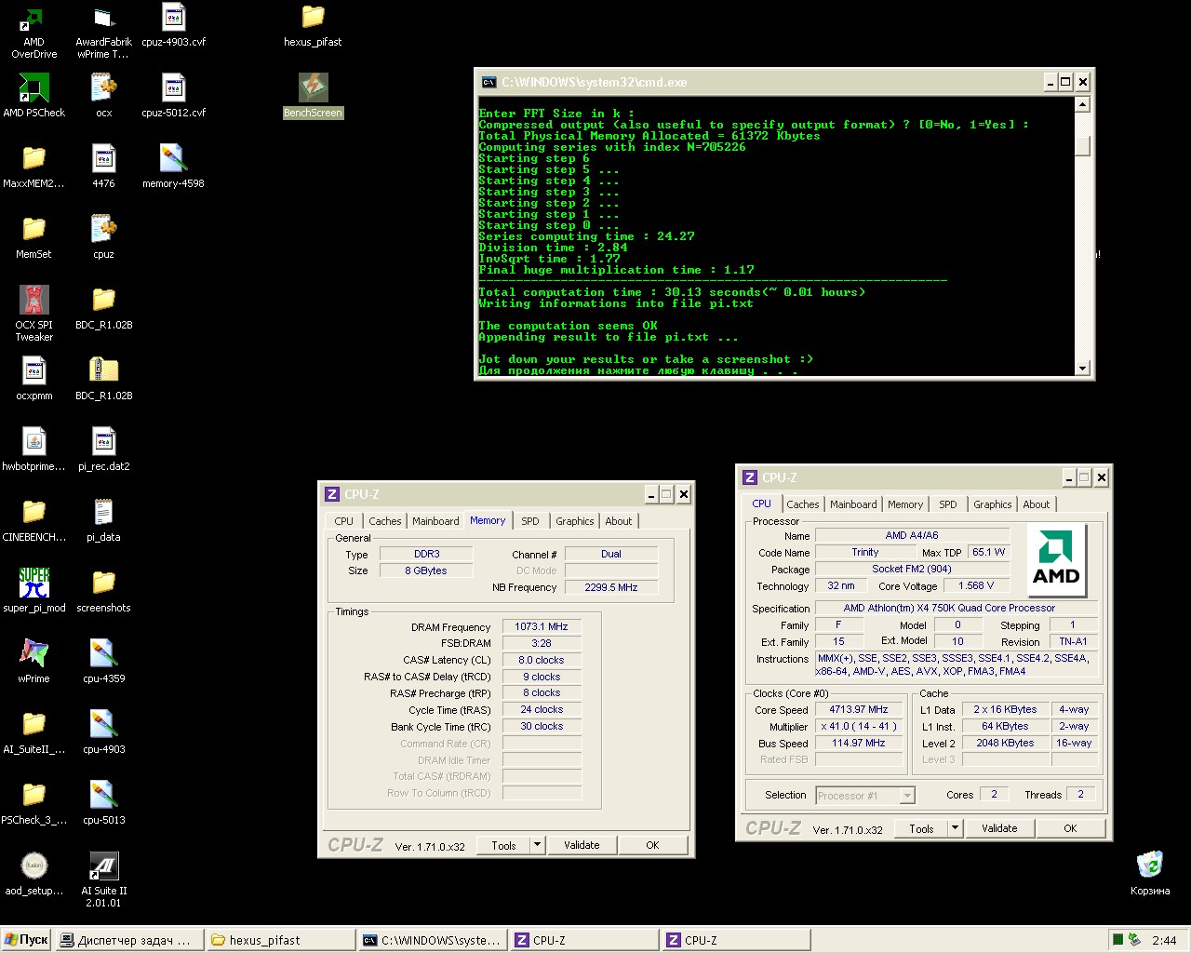Click the Core Speed 4713.97 MHz field
This screenshot has height=953, width=1191.
point(859,709)
